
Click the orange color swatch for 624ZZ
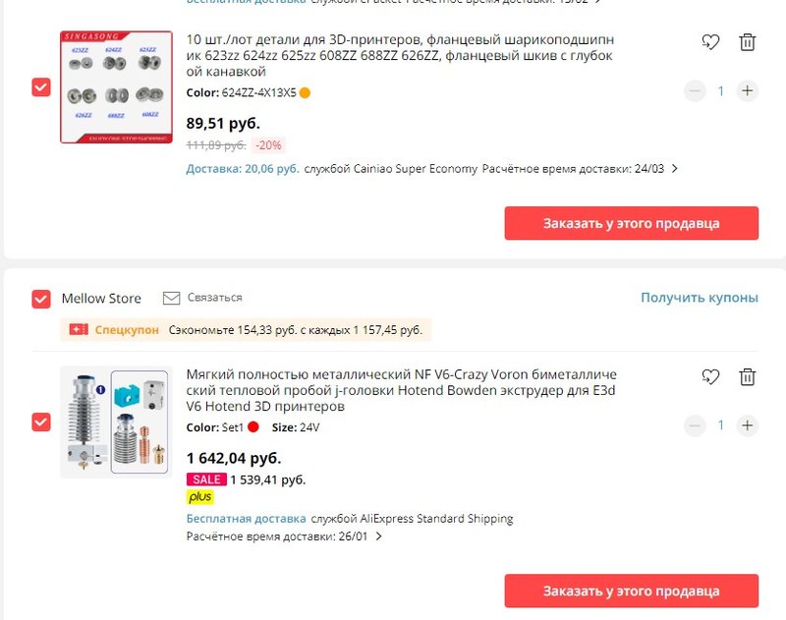[305, 93]
